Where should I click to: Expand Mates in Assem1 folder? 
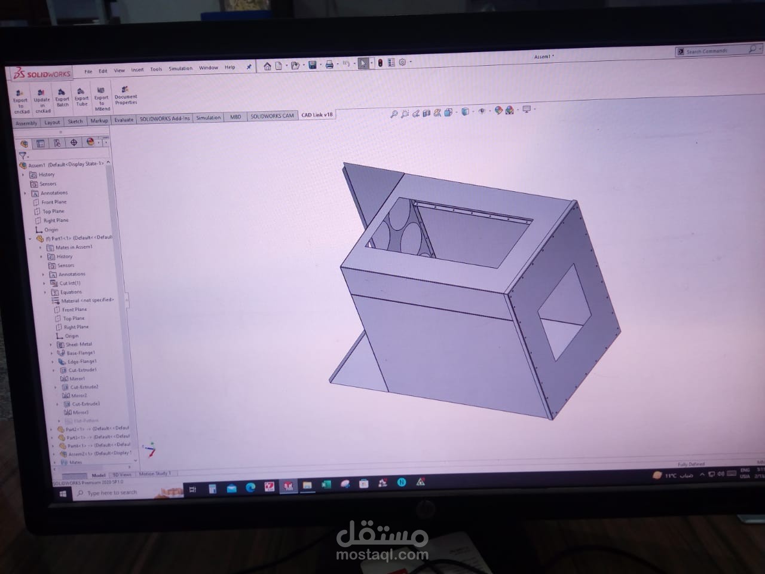(x=41, y=248)
